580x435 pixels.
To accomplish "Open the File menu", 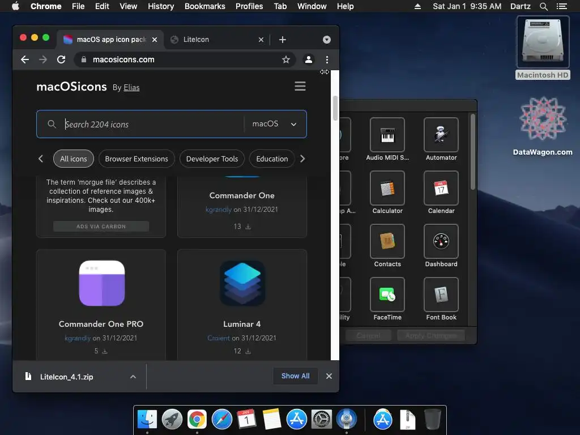I will tap(78, 6).
